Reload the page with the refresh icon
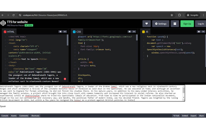This screenshot has height=129, width=206. point(13,15)
